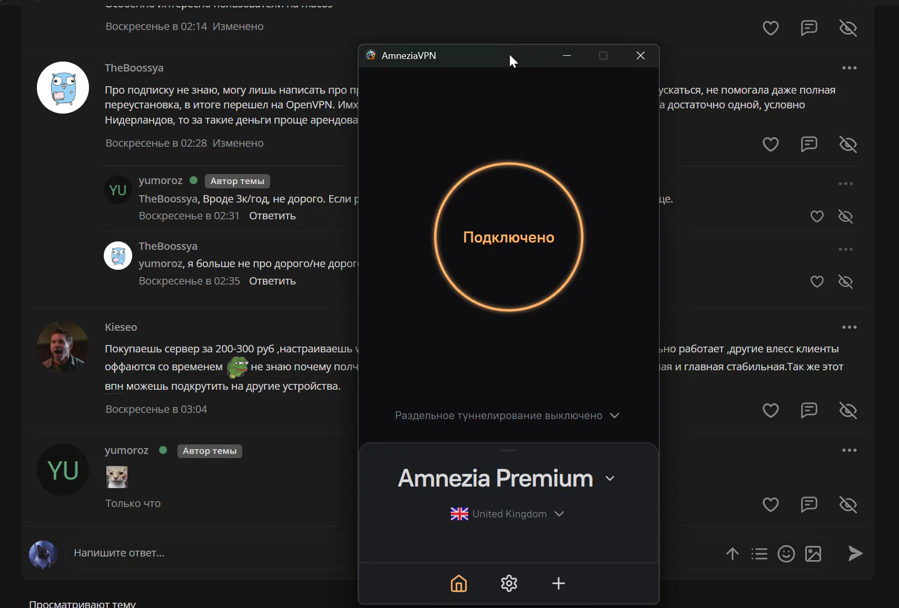
Task: Click Автор темы badge on 02:31 comment
Action: pos(237,181)
